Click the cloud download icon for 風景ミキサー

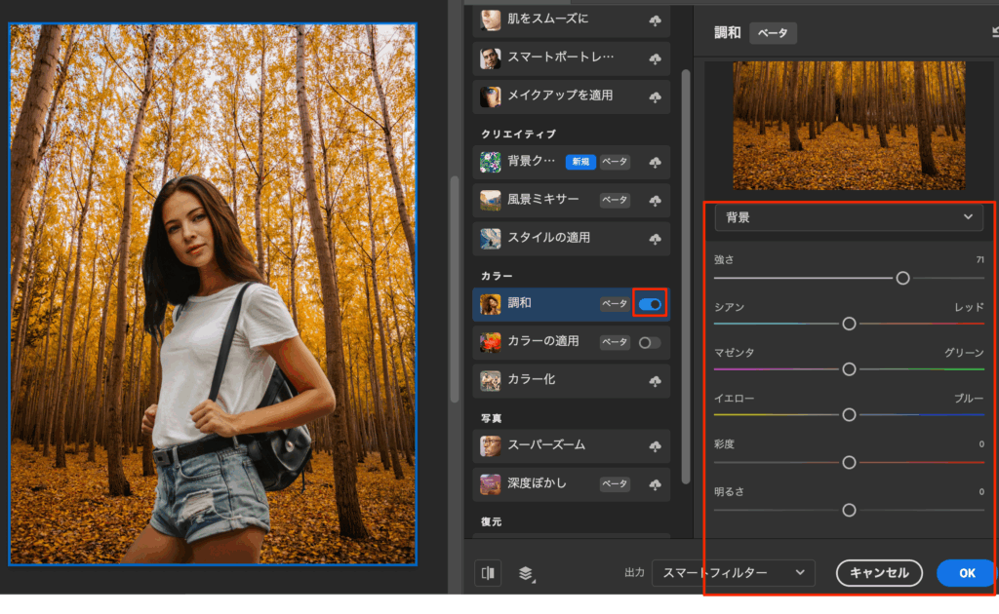click(x=655, y=201)
